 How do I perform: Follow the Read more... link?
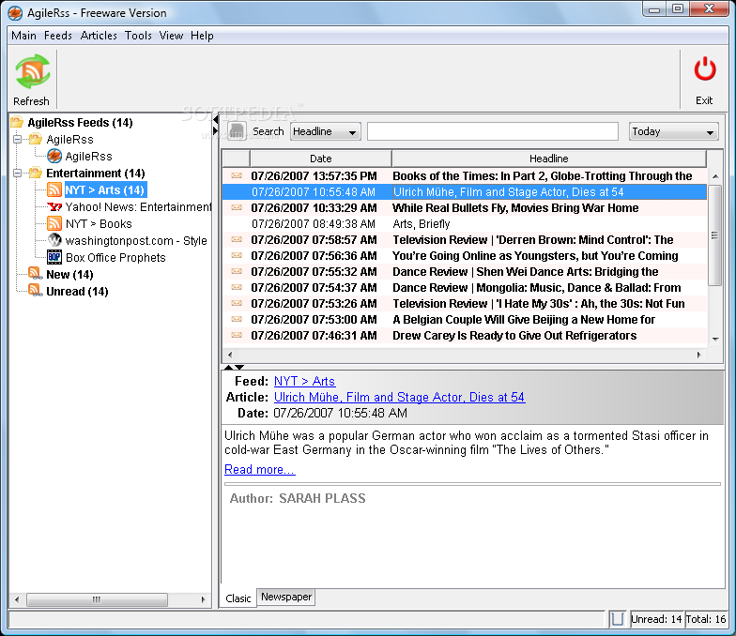tap(259, 469)
